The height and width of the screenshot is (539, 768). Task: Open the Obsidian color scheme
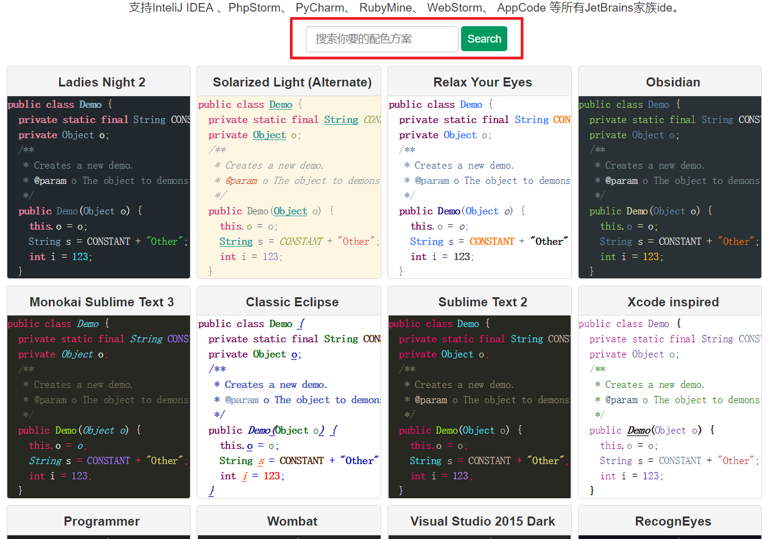click(672, 82)
